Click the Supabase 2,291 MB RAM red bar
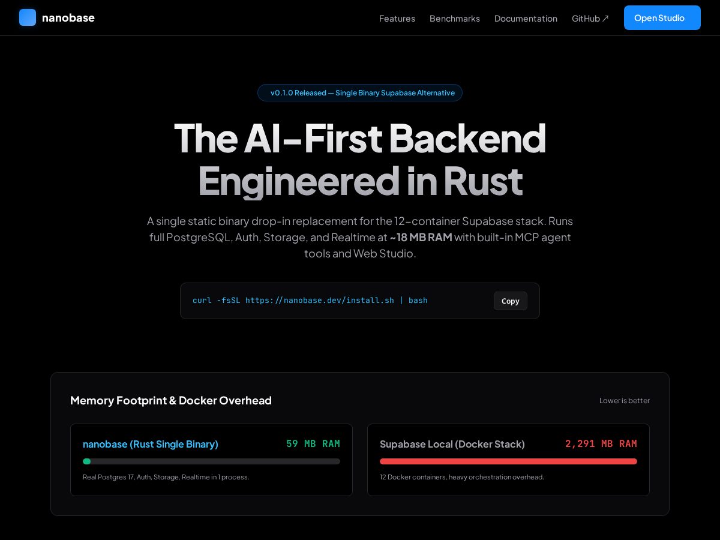 (508, 461)
